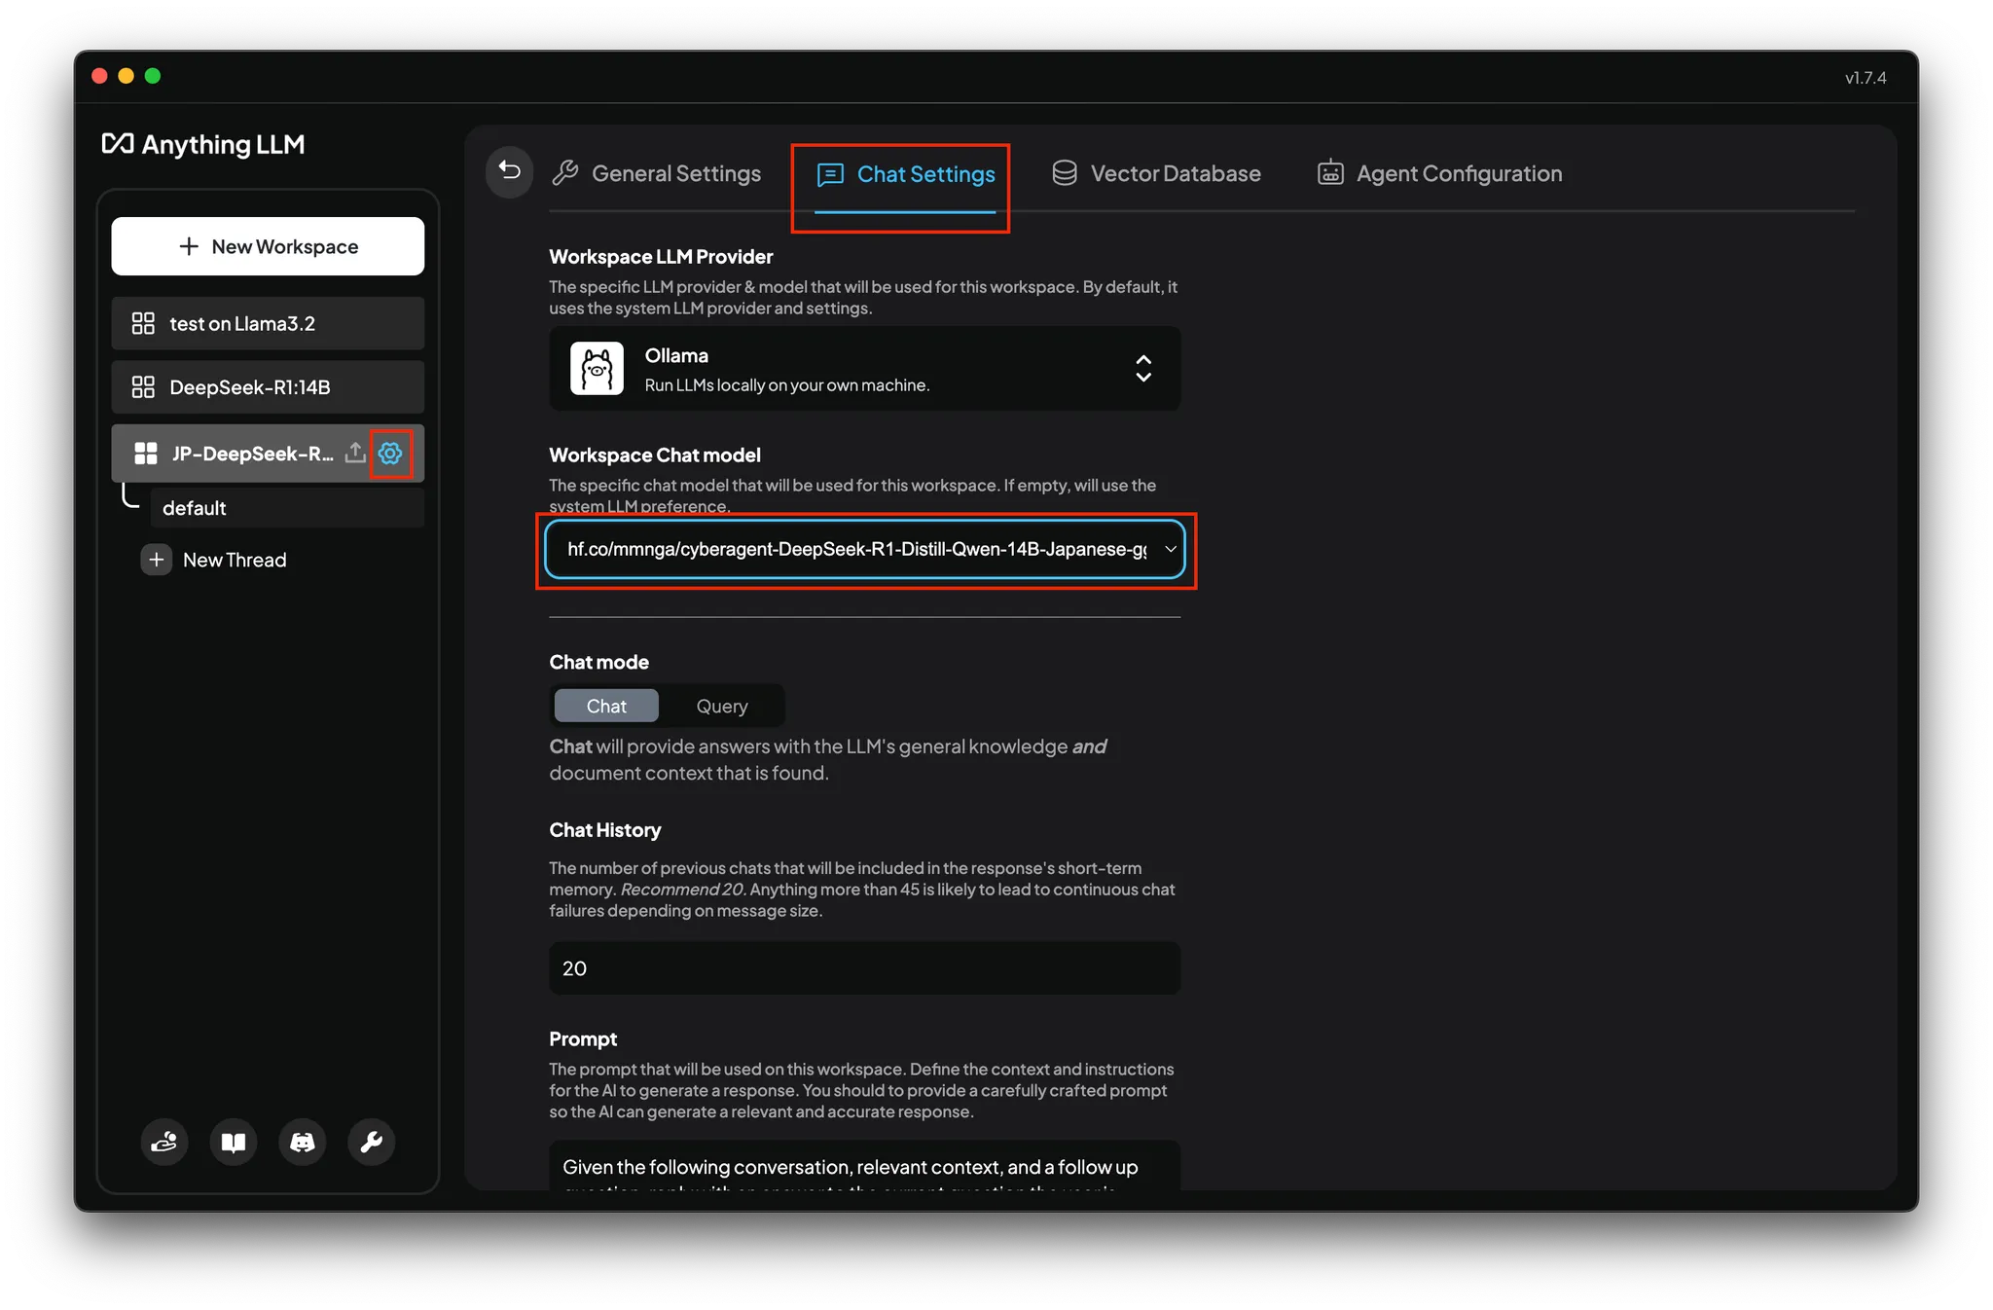Click the Chat History number field
The image size is (1993, 1310).
pos(864,968)
